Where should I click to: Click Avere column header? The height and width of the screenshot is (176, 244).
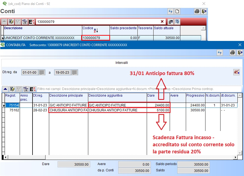(x=178, y=98)
